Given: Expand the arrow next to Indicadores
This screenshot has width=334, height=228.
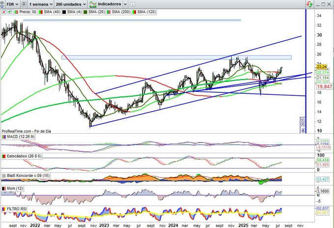Looking at the screenshot, I should click(125, 4).
